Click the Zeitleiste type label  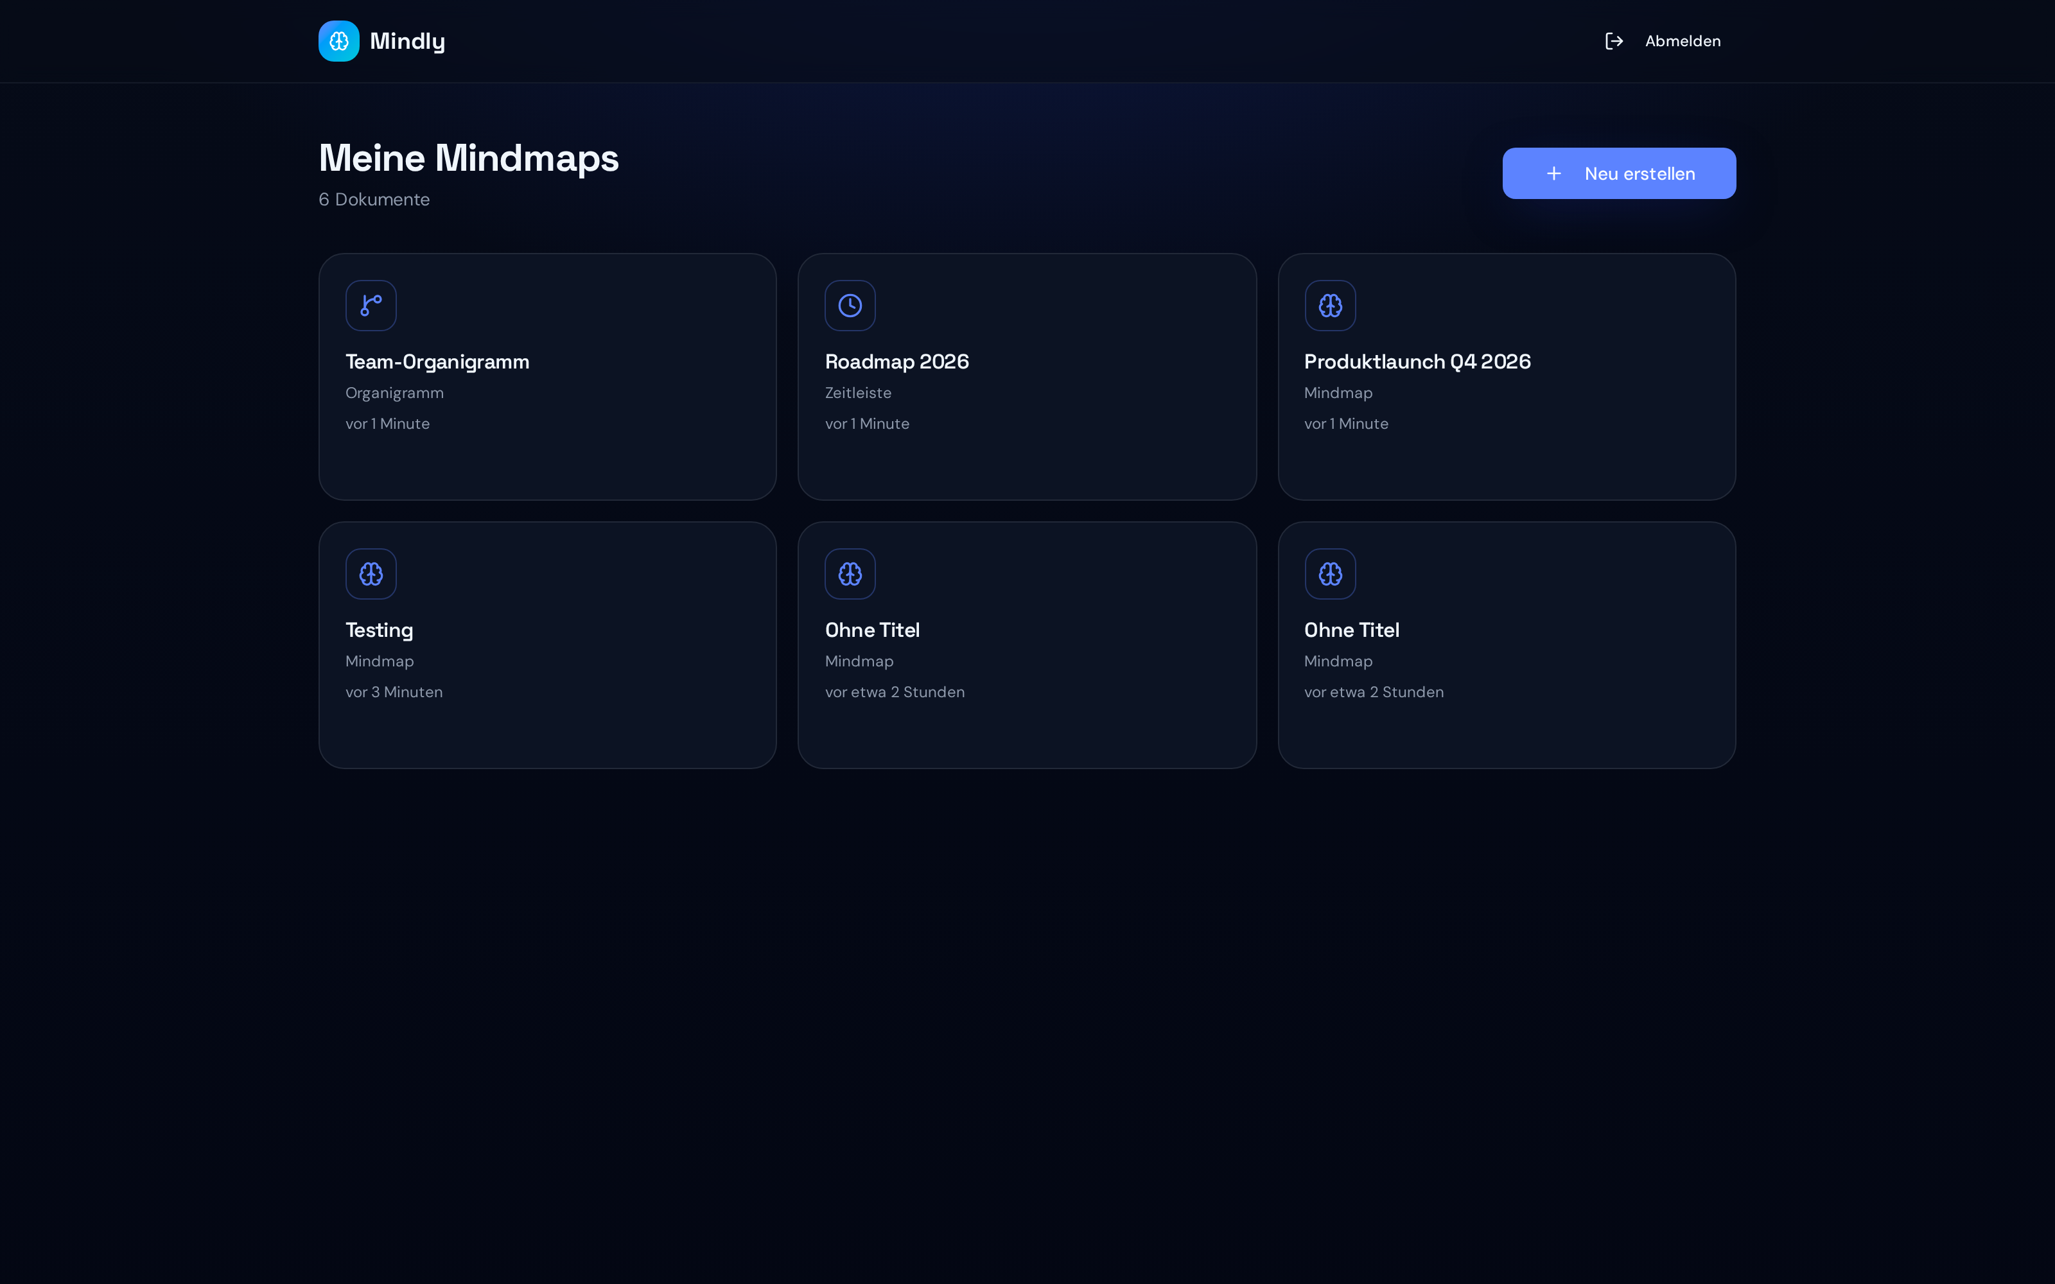point(858,393)
